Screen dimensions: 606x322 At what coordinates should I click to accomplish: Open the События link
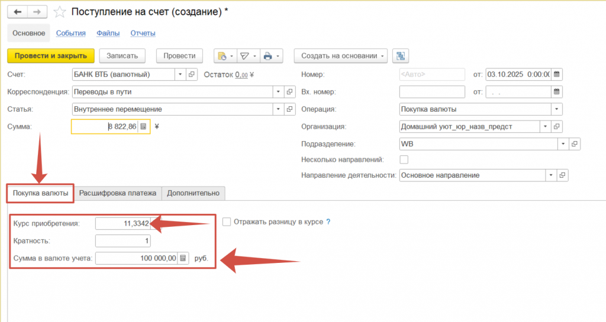(x=71, y=33)
